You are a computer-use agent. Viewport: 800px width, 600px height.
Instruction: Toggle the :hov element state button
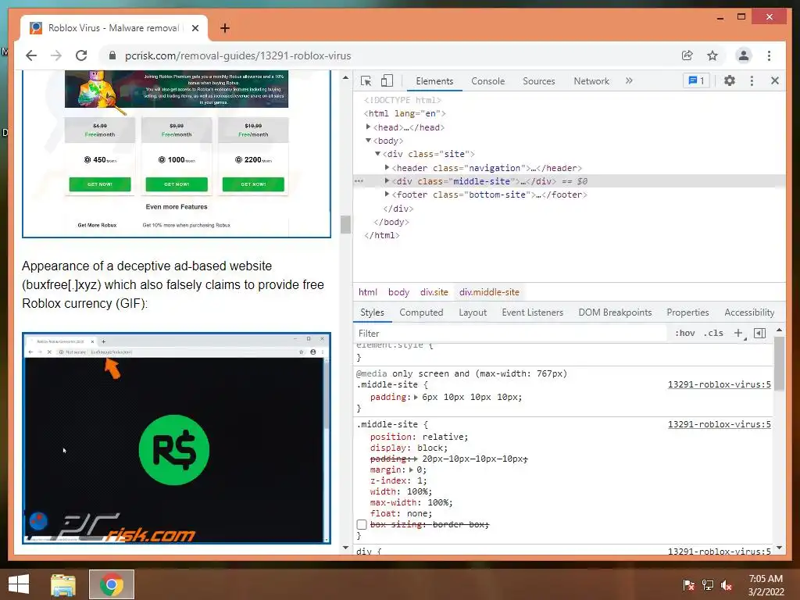pos(684,333)
